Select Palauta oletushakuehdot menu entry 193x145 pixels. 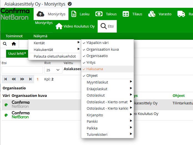(x=55, y=56)
